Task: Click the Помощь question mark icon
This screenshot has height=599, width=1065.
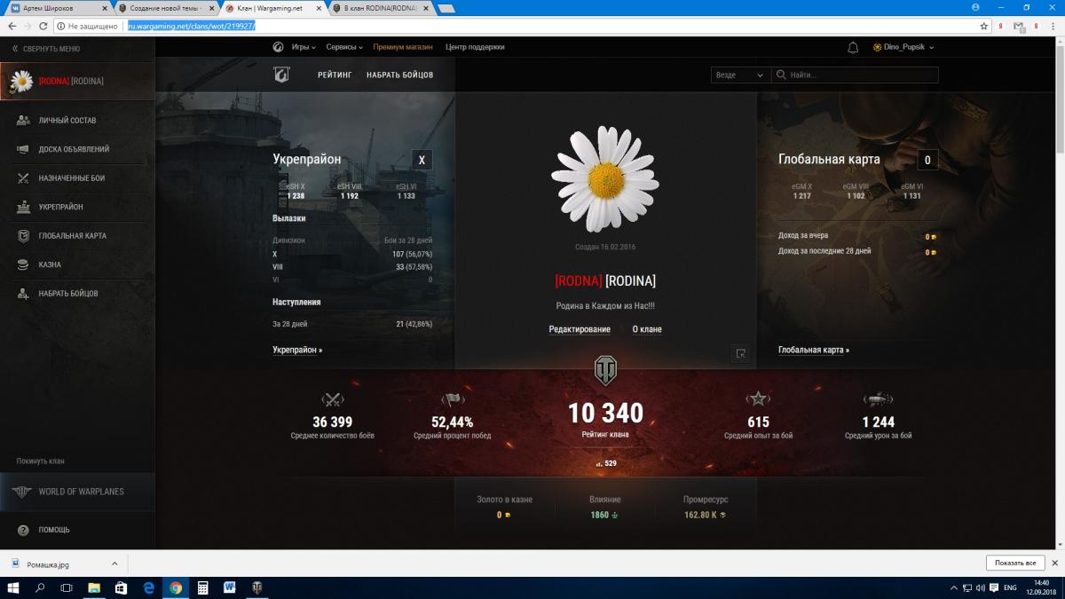Action: [x=23, y=530]
